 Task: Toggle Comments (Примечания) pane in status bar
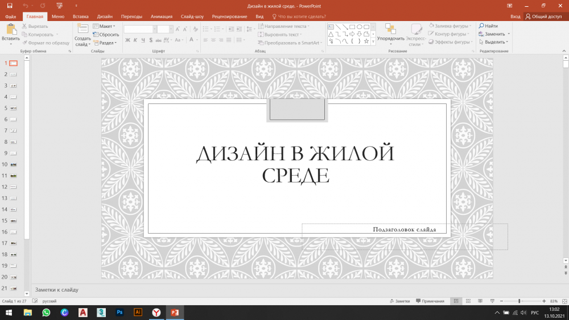pyautogui.click(x=430, y=301)
